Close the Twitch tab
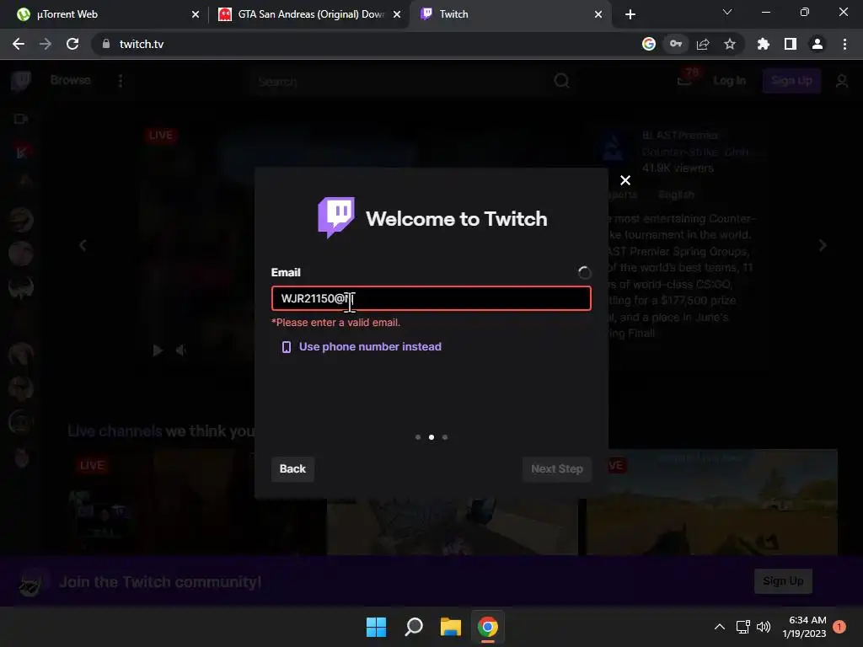The width and height of the screenshot is (863, 647). (x=598, y=14)
